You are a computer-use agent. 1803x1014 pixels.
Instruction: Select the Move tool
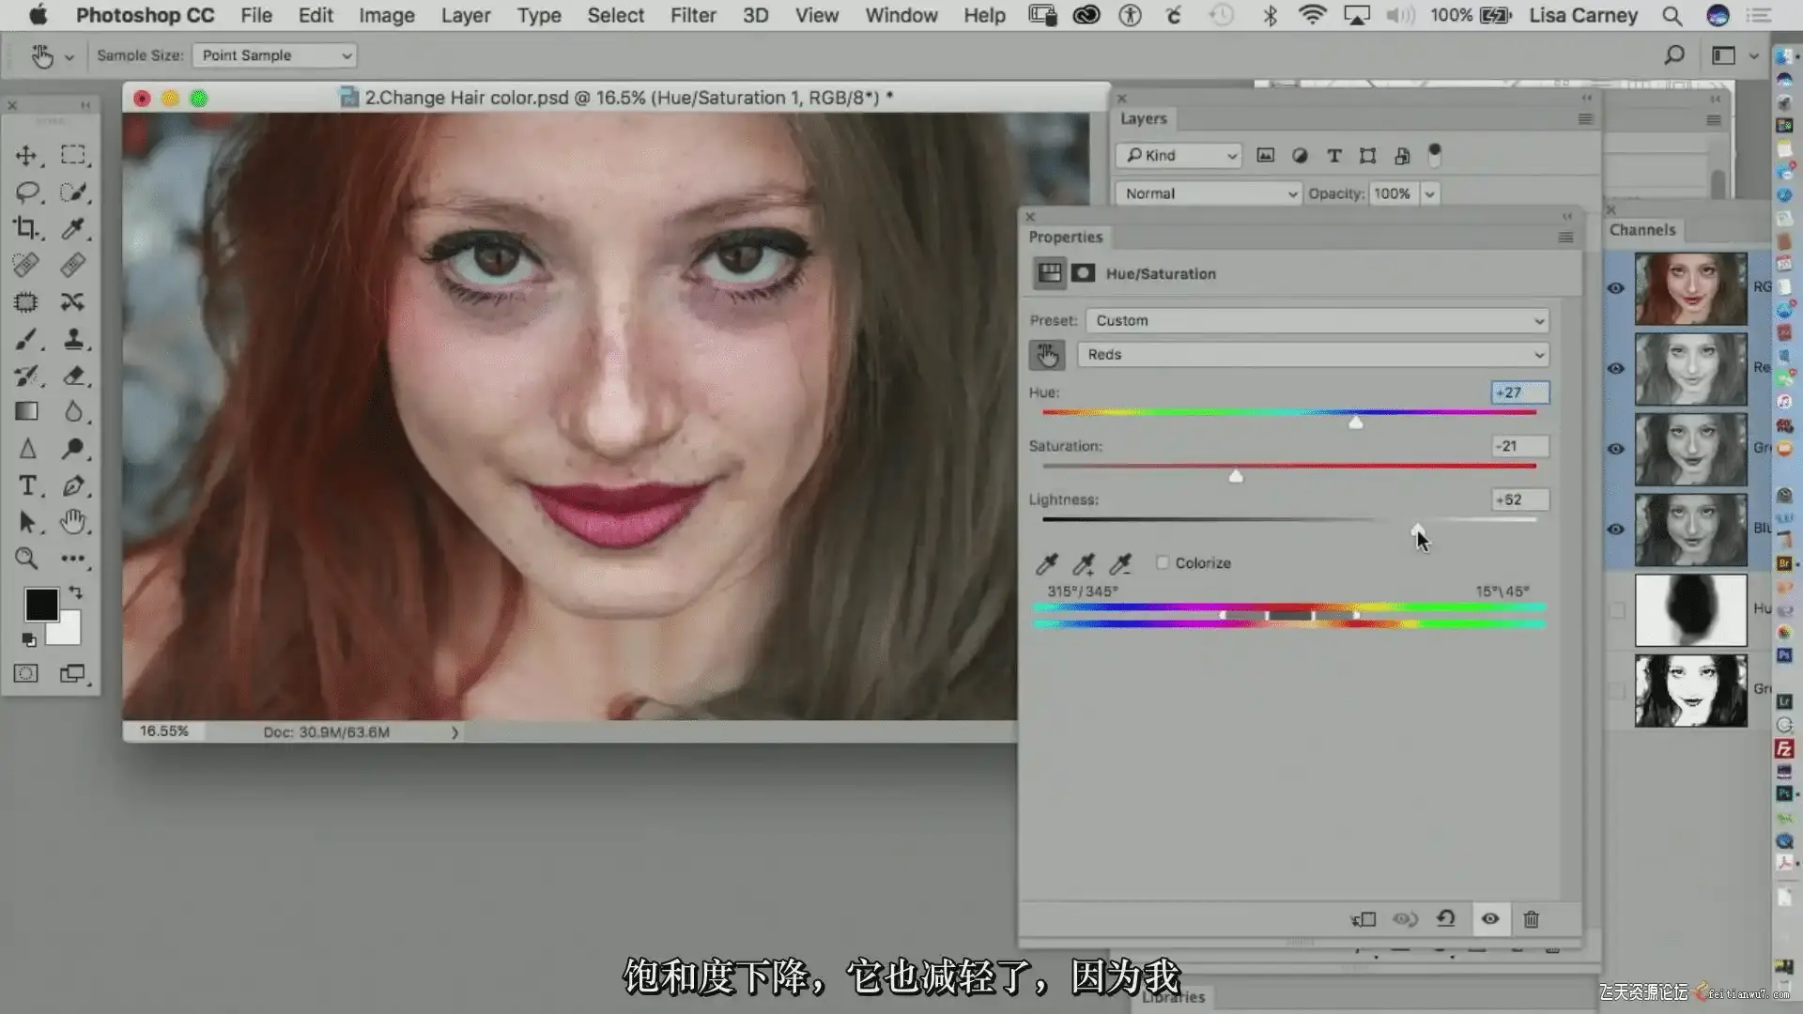(x=26, y=156)
